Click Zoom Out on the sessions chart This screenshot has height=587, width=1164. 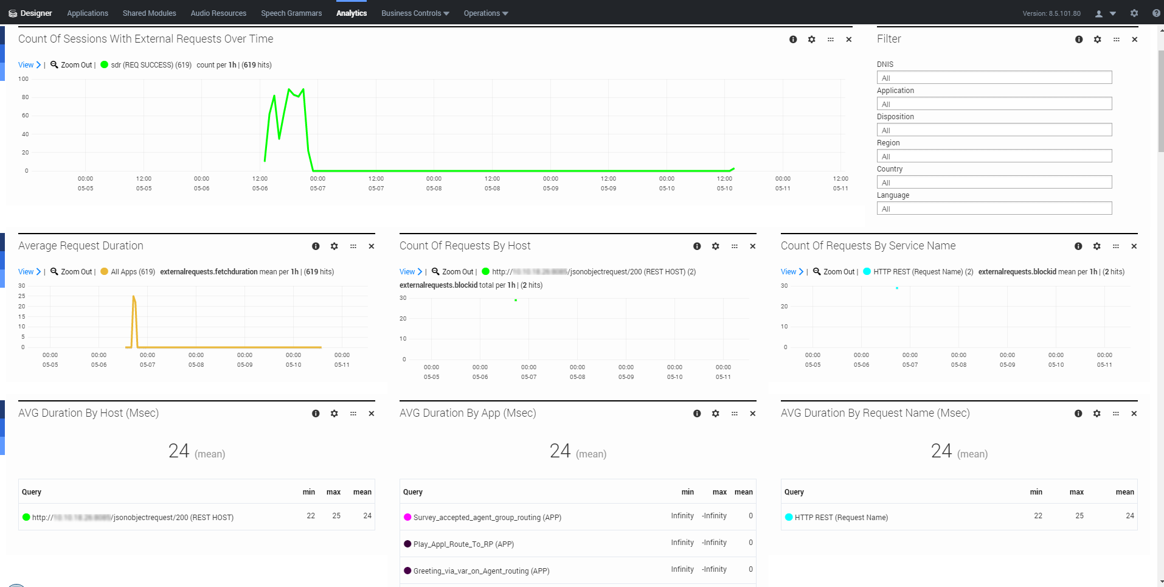tap(71, 64)
